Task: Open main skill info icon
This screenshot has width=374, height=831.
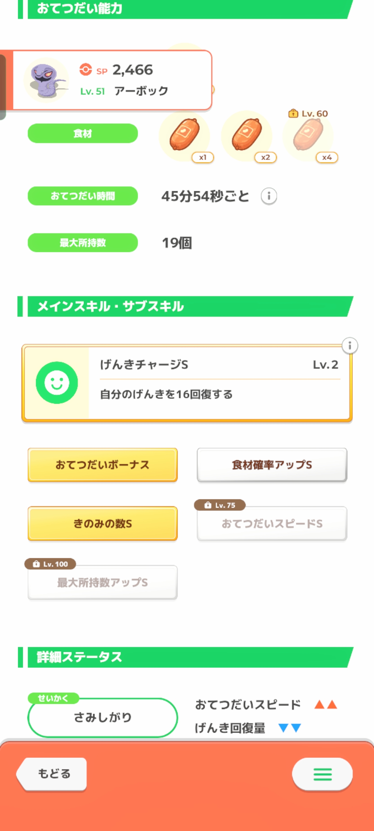Action: tap(350, 346)
